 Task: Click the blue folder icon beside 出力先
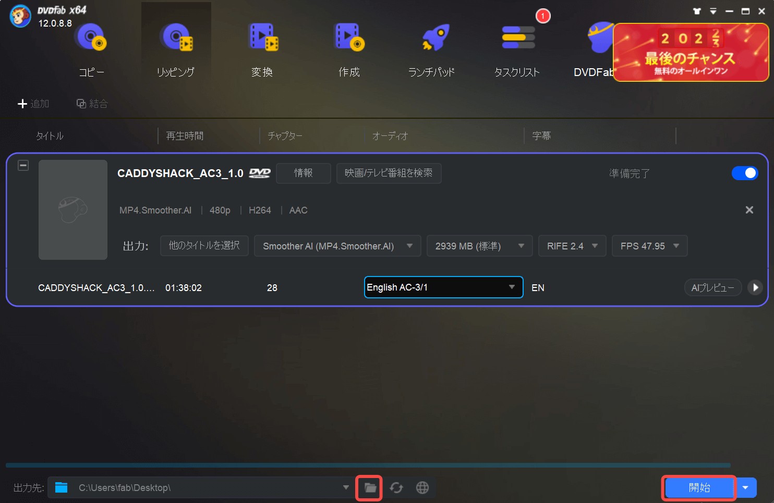(62, 487)
